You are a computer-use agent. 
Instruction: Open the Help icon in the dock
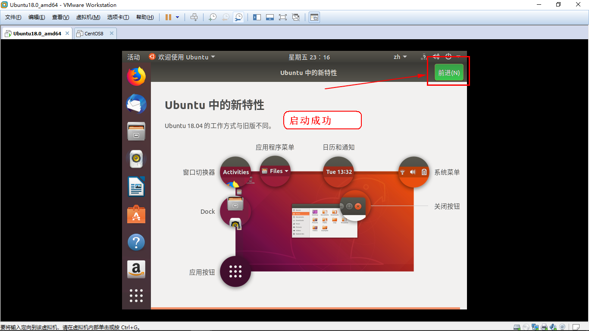click(136, 242)
